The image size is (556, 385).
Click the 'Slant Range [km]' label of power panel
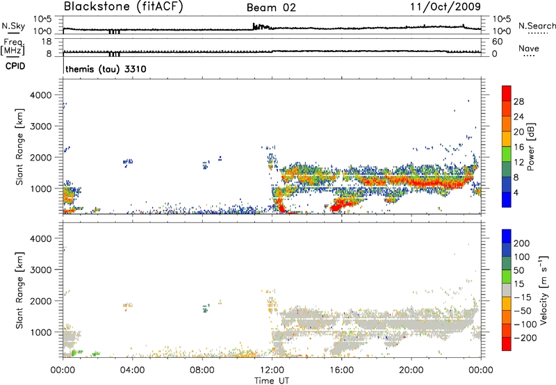19,147
